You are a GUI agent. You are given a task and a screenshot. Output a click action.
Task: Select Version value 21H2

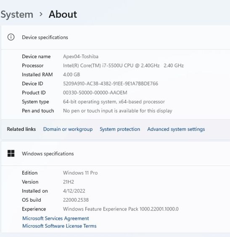[x=69, y=182]
